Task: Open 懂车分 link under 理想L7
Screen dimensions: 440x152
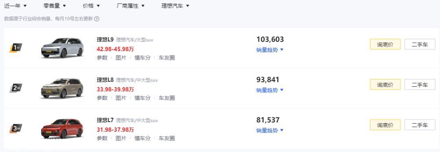Action: 143,138
